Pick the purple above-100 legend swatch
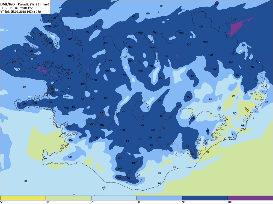The height and width of the screenshot is (204, 273). click(x=250, y=198)
